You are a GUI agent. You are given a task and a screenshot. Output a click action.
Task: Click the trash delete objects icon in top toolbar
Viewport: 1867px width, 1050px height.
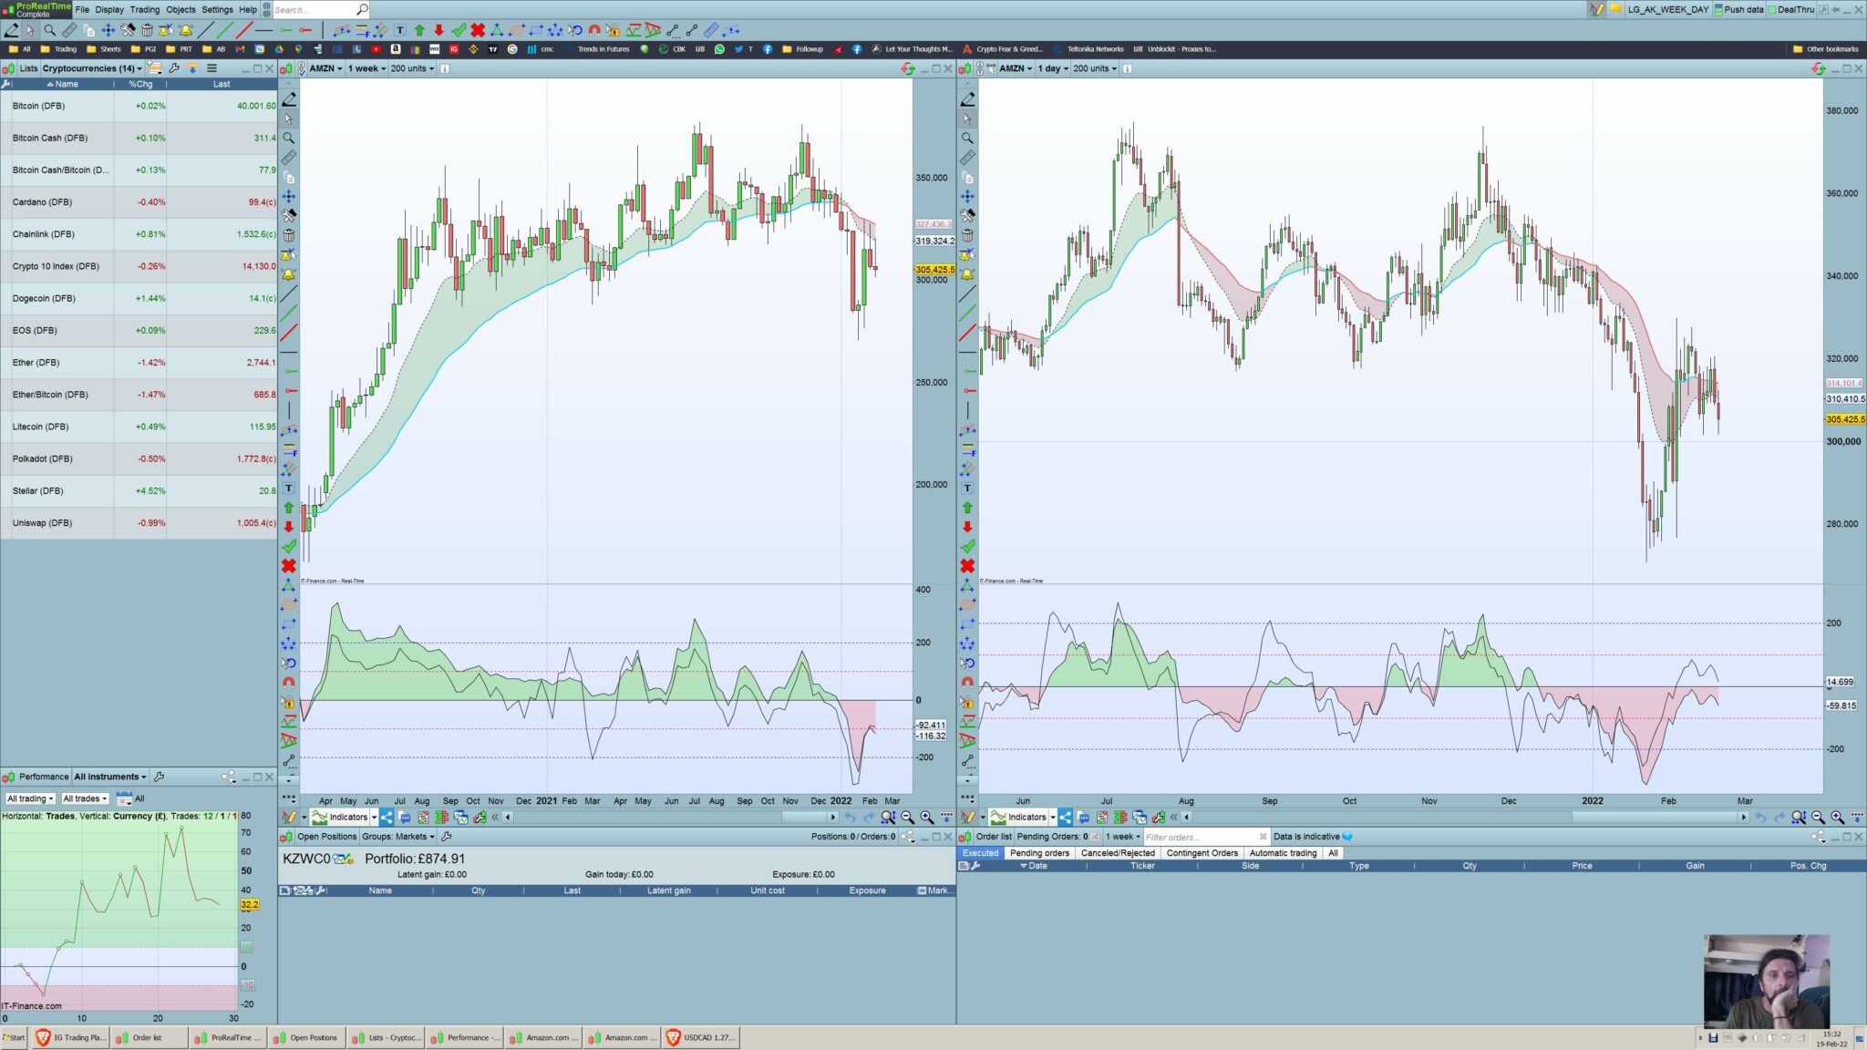(147, 30)
